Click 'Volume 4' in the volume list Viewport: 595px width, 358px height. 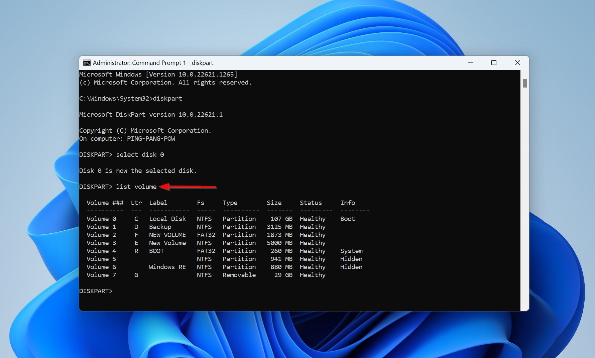pyautogui.click(x=101, y=251)
